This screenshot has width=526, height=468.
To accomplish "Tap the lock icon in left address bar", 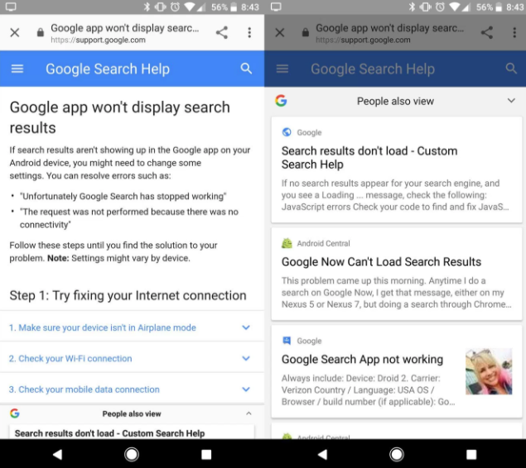I will [41, 32].
